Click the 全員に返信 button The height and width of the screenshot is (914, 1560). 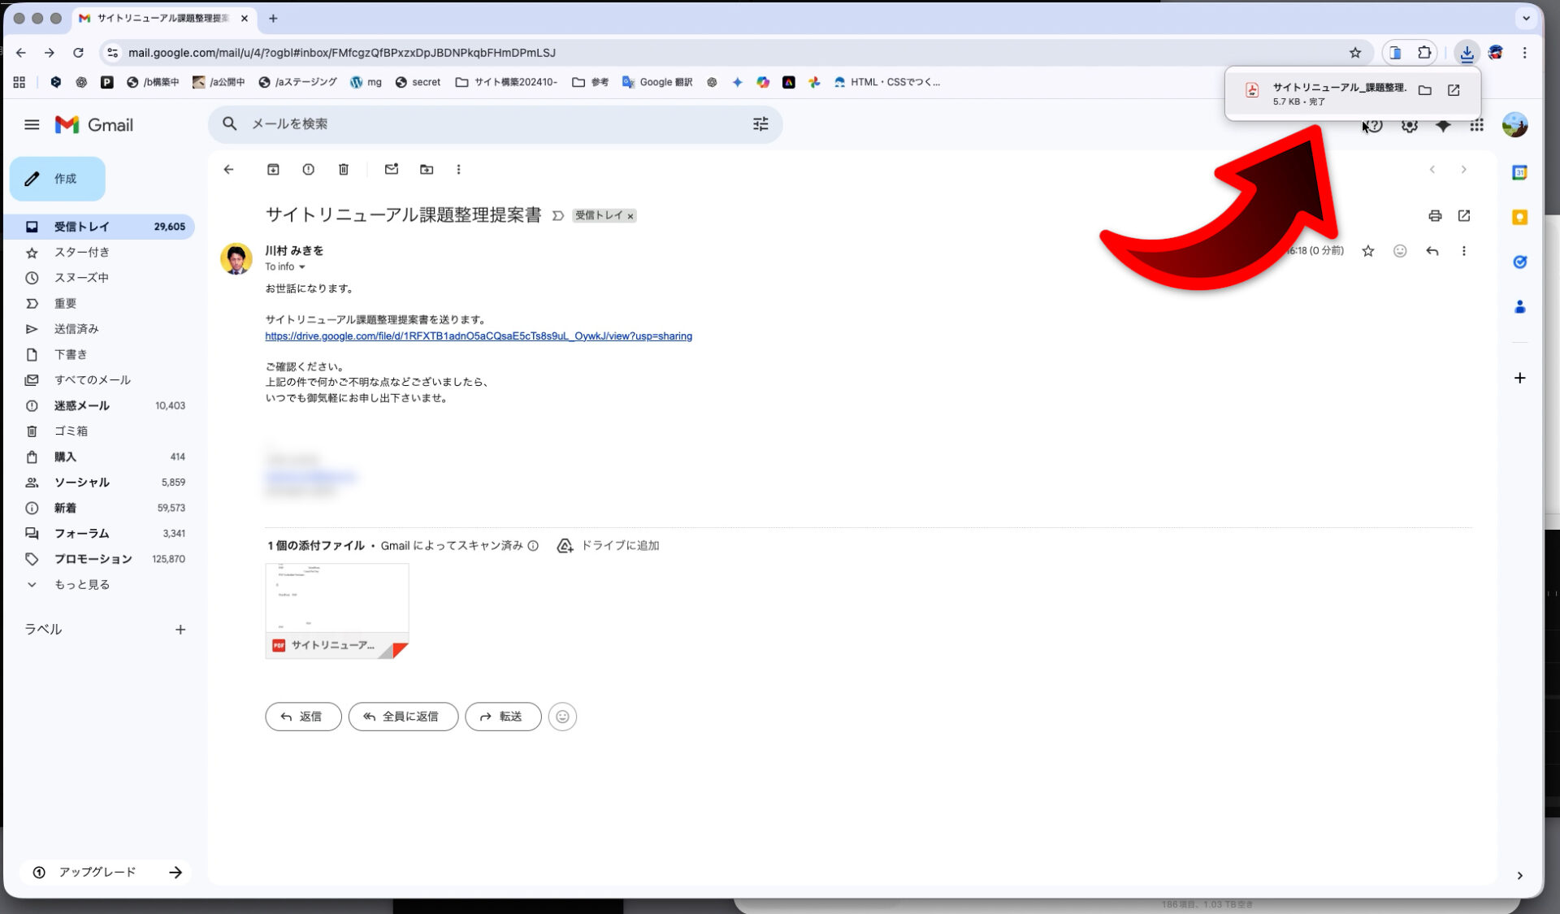403,716
